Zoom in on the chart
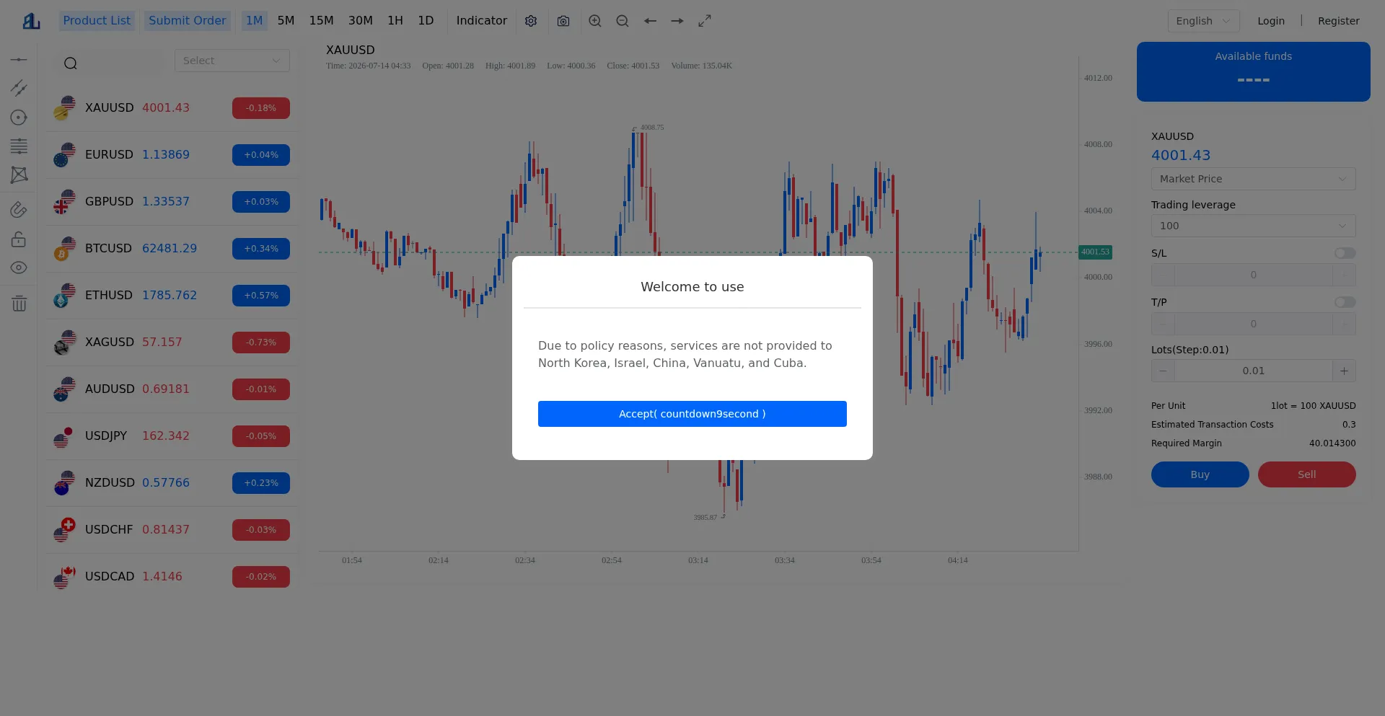The image size is (1385, 716). click(x=595, y=21)
